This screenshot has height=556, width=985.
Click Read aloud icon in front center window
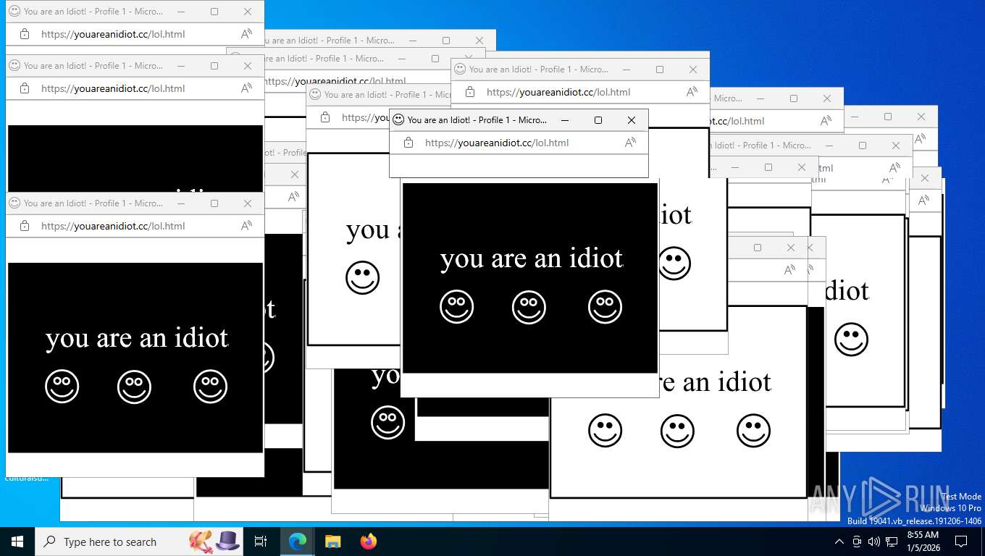tap(631, 143)
